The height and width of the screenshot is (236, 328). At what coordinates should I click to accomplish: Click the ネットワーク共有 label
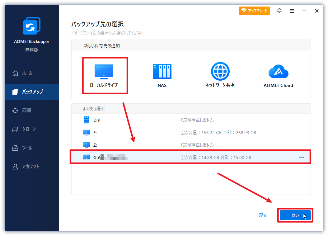pyautogui.click(x=220, y=85)
